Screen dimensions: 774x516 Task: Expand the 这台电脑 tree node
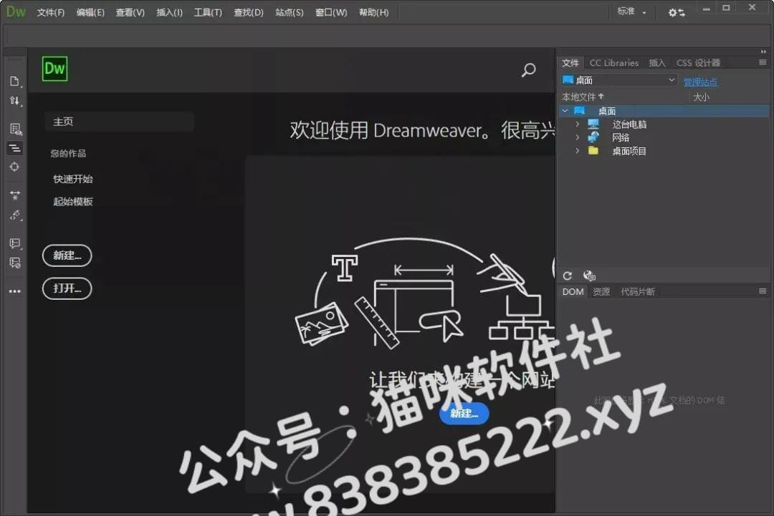tap(577, 125)
